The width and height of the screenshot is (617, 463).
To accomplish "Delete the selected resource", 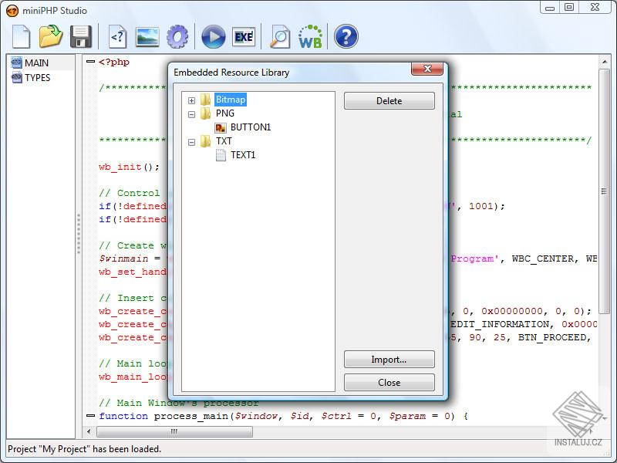I will 389,100.
